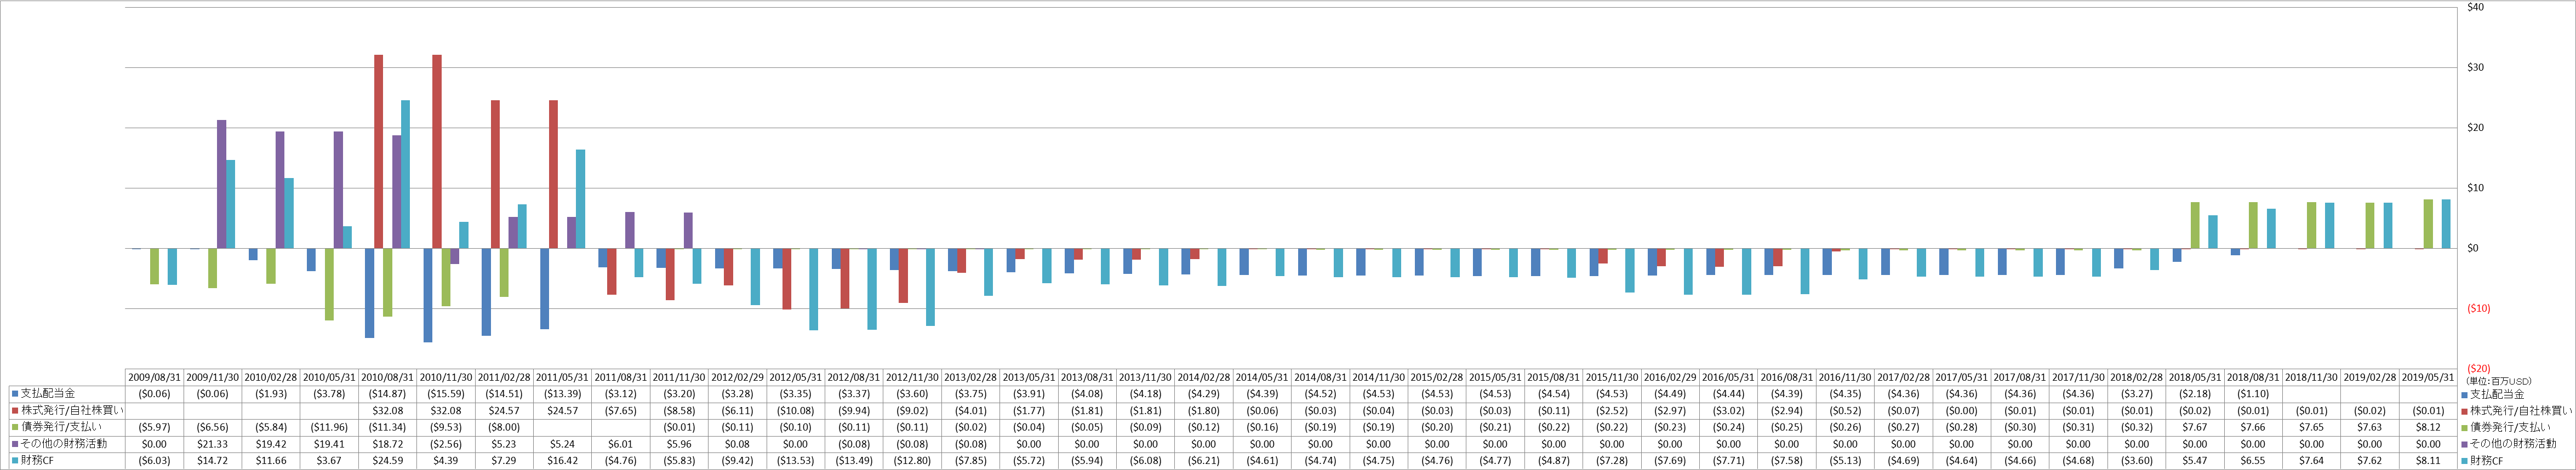This screenshot has height=470, width=2576.
Task: Click the $8.11 財務CF cell
Action: click(x=2428, y=461)
